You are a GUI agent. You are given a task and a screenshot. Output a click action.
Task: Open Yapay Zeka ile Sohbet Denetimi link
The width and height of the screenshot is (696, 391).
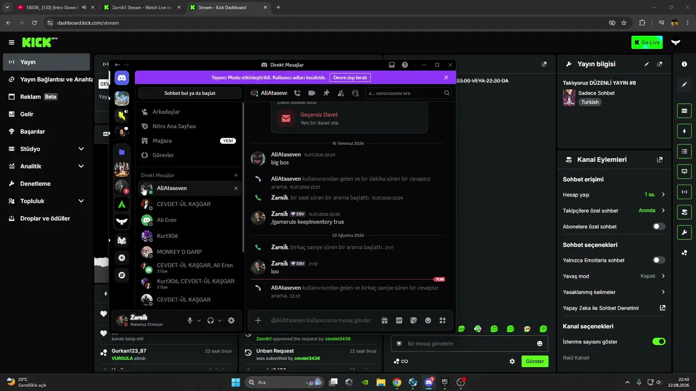[614, 308]
